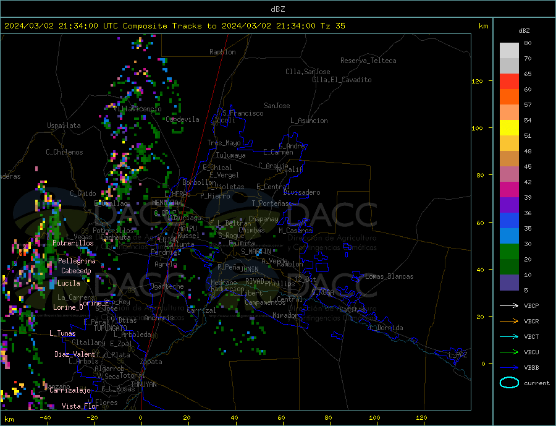This screenshot has height=426, width=556.
Task: Click the 'Uspallata' map label
Action: pyautogui.click(x=64, y=126)
